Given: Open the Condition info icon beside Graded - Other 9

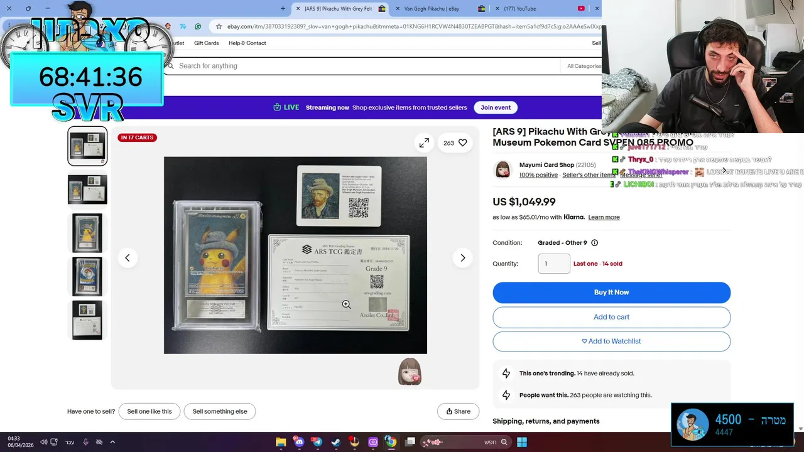Looking at the screenshot, I should [594, 243].
